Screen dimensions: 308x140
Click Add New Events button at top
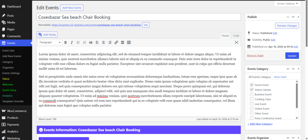(72, 8)
